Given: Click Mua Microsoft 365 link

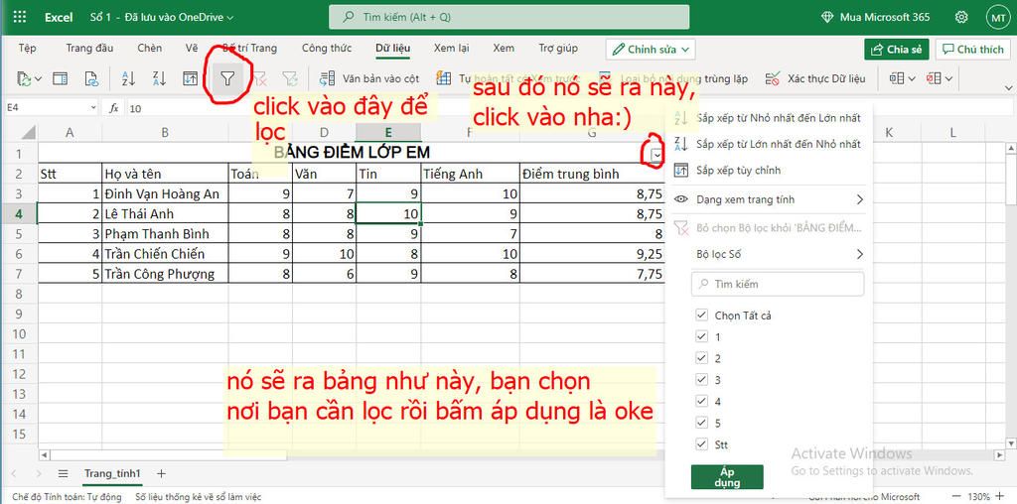Looking at the screenshot, I should point(875,18).
